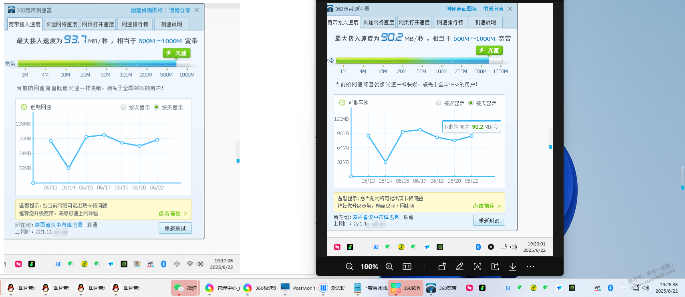
Task: Click the black X icon in the 19:20:01 tray
Action: point(491,247)
